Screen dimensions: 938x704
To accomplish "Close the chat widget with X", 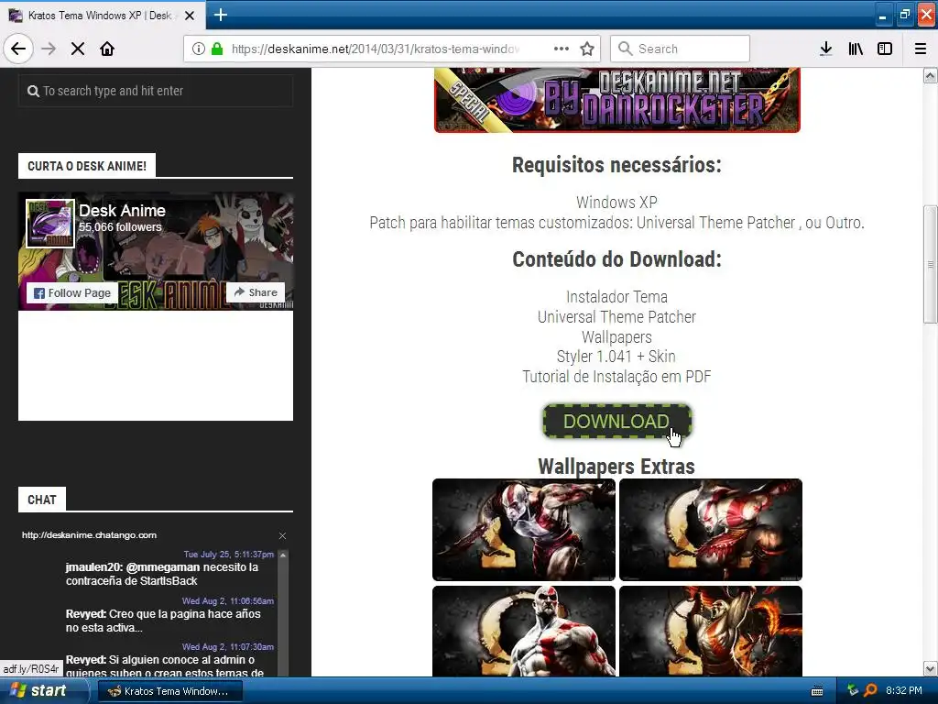I will click(x=282, y=535).
